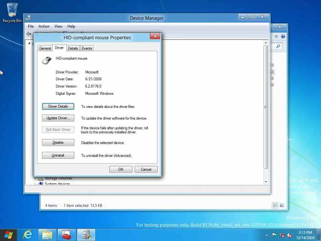Image resolution: width=321 pixels, height=241 pixels.
Task: Open the Start button on taskbar
Action: click(8, 235)
